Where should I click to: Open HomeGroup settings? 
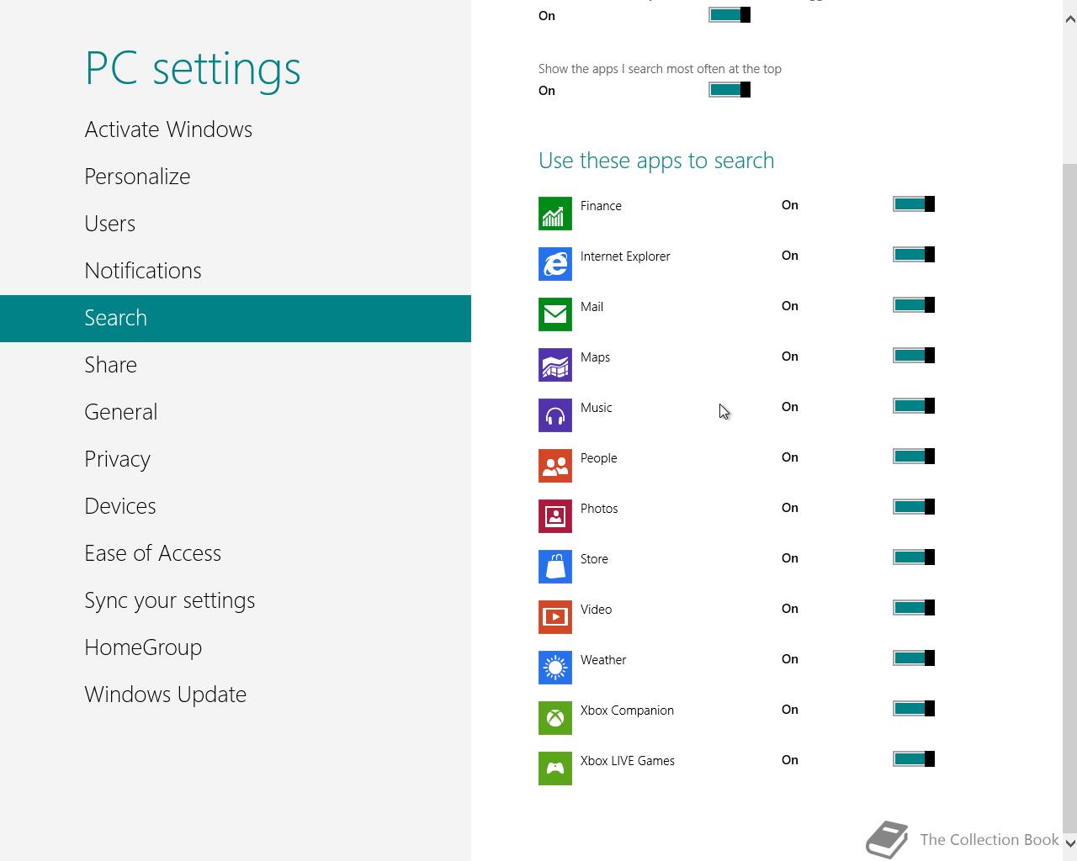pos(236,647)
